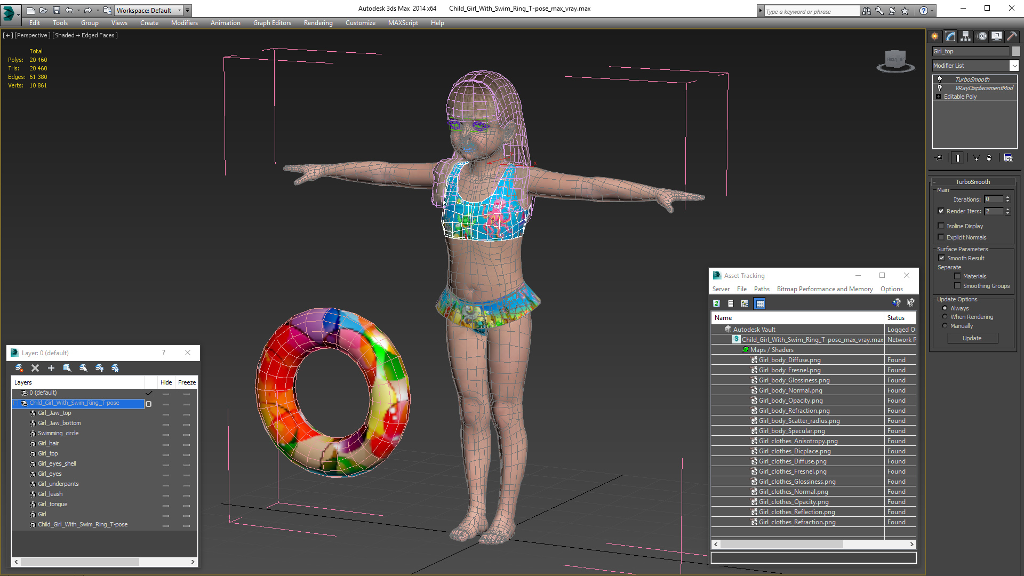The width and height of the screenshot is (1024, 576).
Task: Toggle VRayDisplacementMod lightbulb
Action: [940, 87]
